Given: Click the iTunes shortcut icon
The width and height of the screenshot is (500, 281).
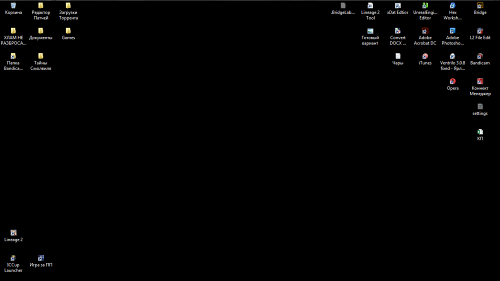Looking at the screenshot, I should coord(425,56).
